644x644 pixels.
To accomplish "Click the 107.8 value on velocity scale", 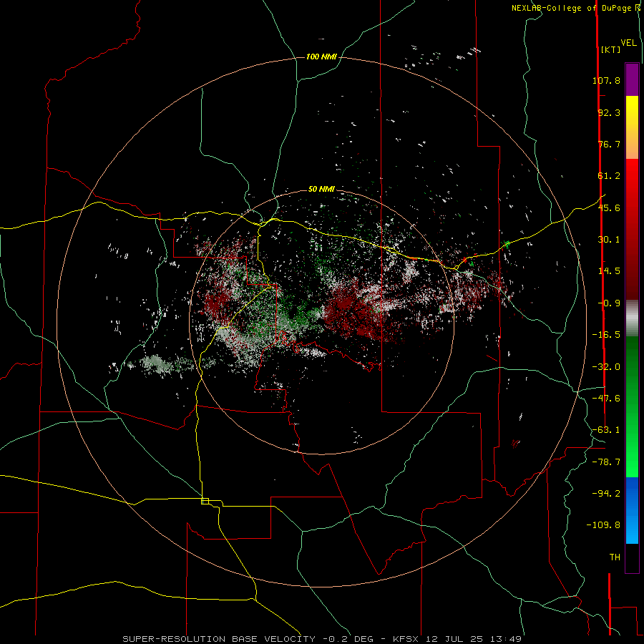I will click(606, 80).
